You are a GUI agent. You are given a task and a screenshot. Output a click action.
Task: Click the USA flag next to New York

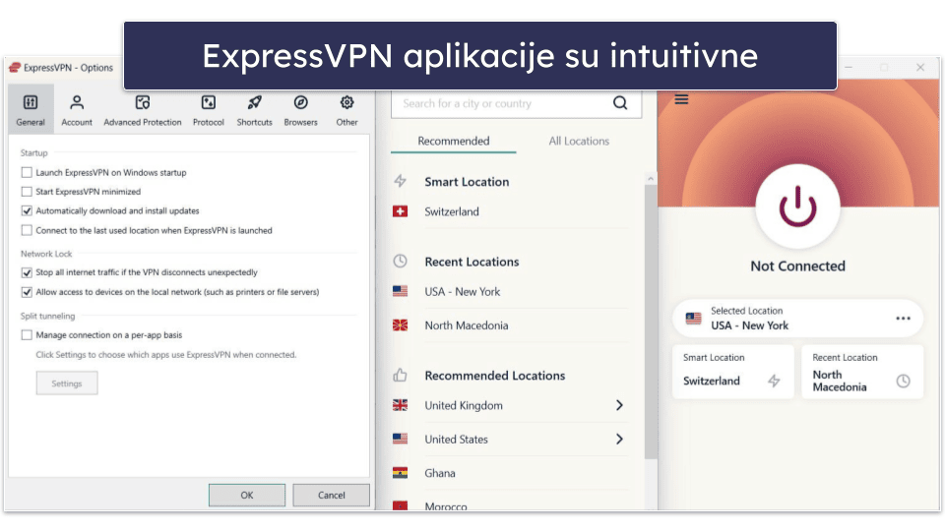401,291
